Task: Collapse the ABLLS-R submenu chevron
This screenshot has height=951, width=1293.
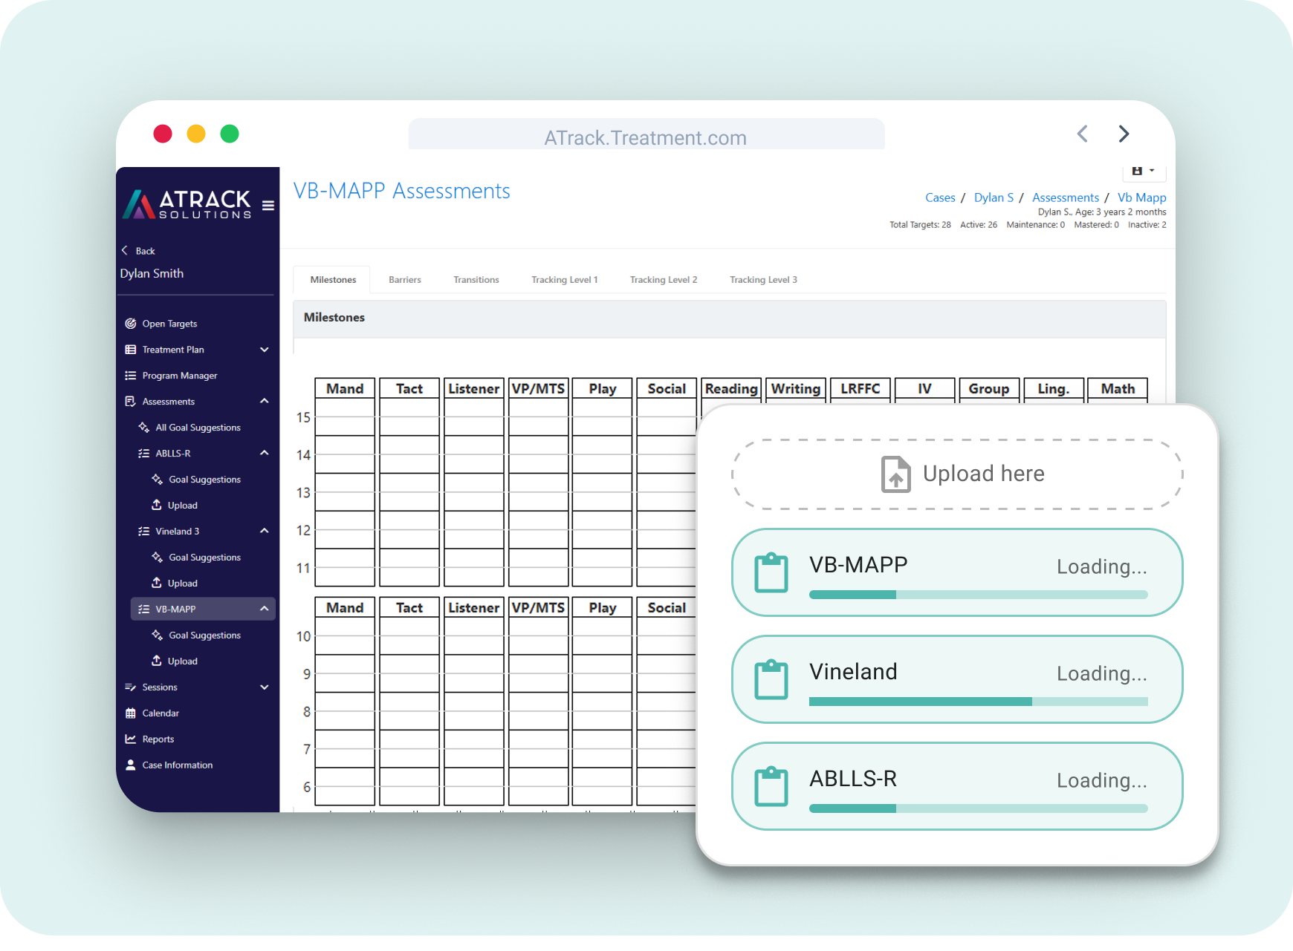Action: coord(265,453)
